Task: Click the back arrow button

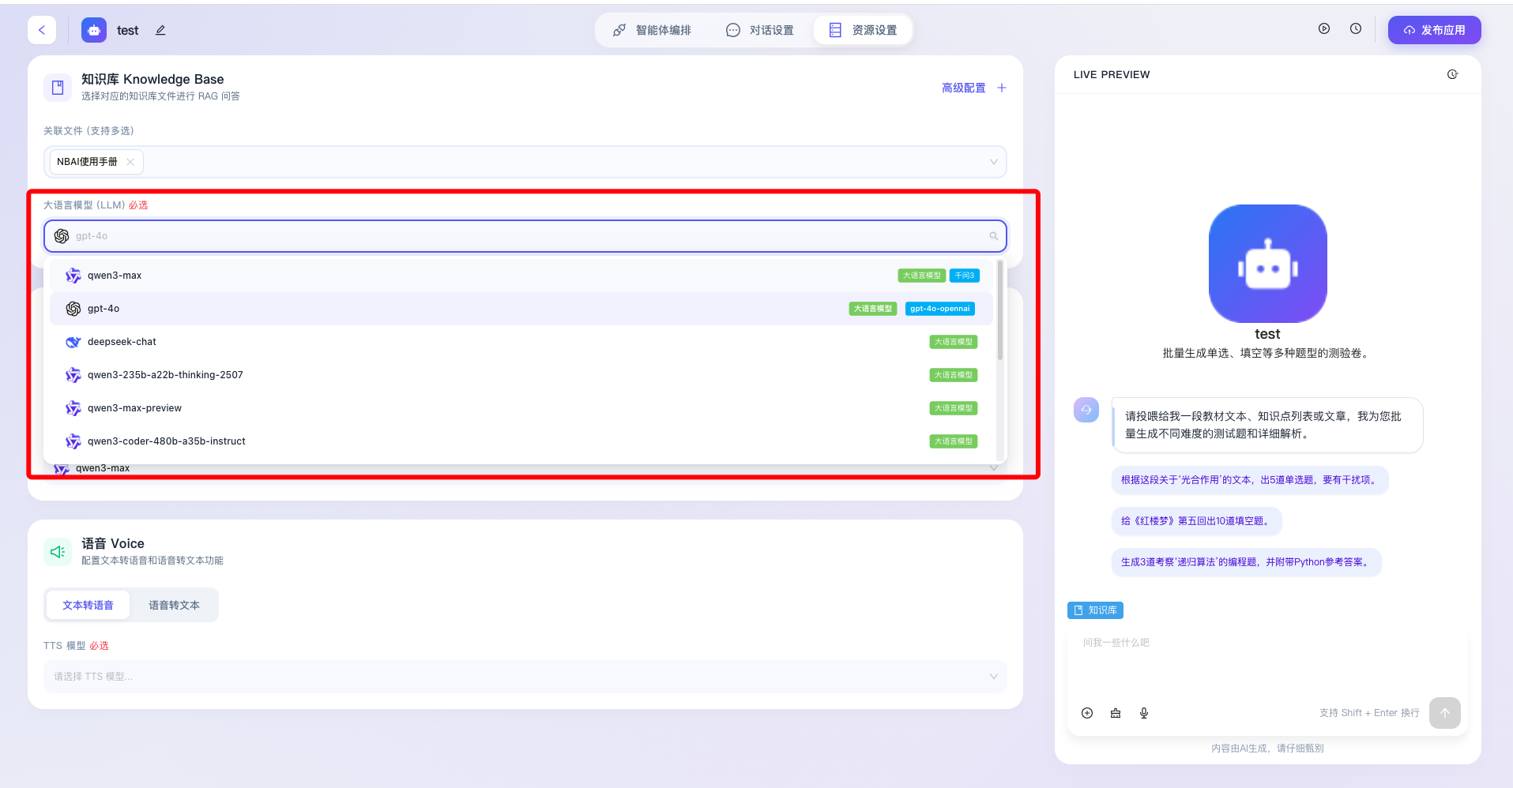Action: tap(42, 30)
